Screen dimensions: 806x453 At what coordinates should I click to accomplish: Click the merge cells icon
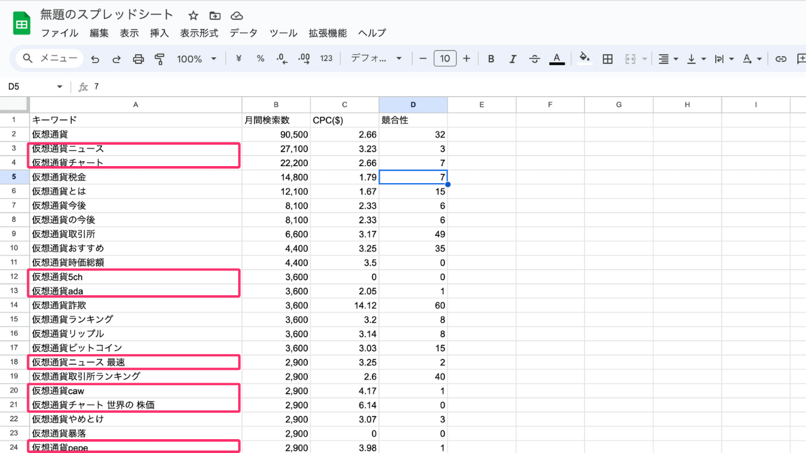tap(630, 59)
